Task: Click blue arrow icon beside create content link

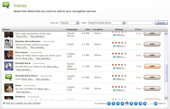Action: [4, 103]
